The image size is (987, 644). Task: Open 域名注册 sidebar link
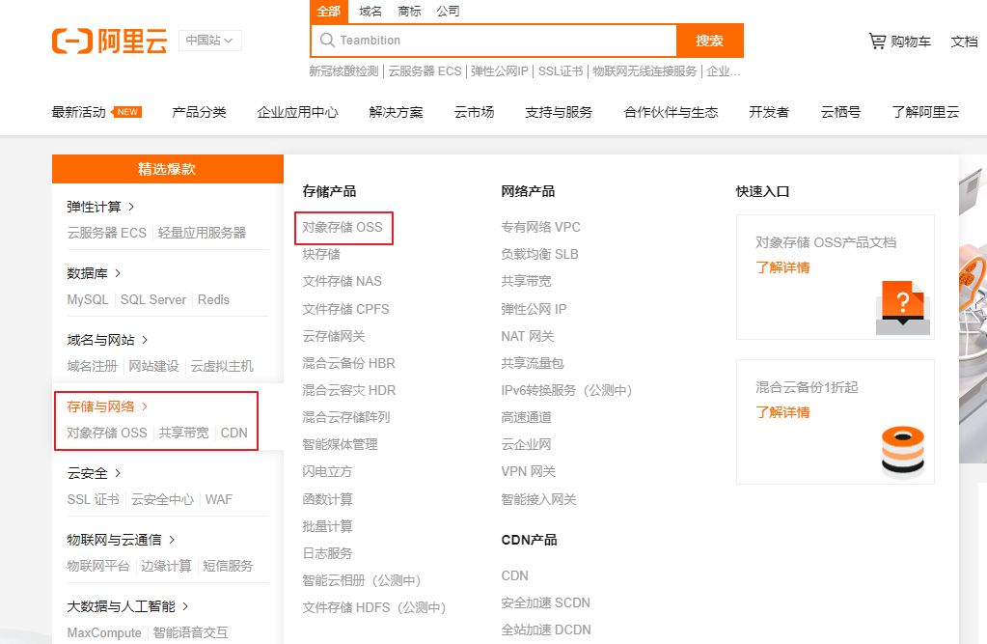pos(92,366)
